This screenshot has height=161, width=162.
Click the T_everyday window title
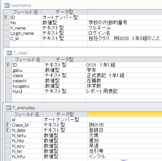click(x=24, y=108)
